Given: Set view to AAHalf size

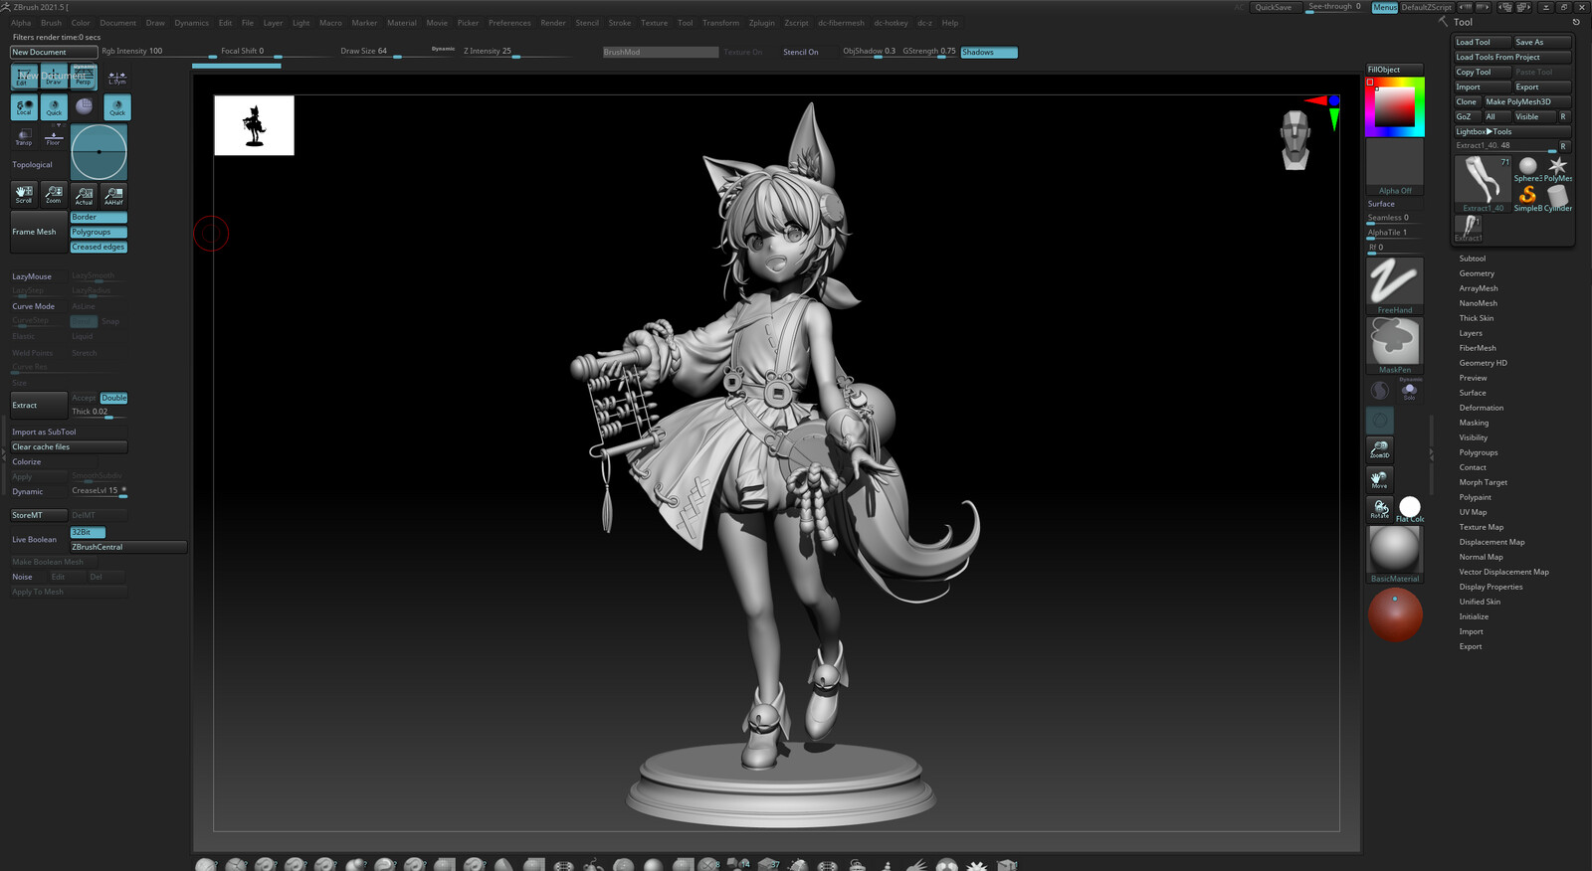Looking at the screenshot, I should click(x=114, y=195).
